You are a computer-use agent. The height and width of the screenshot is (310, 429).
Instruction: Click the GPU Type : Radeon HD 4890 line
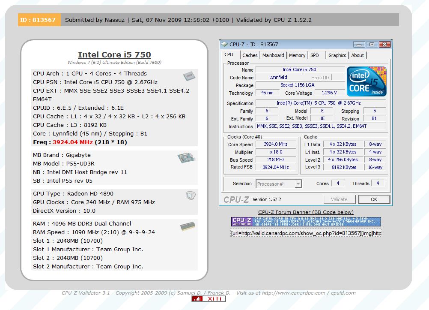73,193
